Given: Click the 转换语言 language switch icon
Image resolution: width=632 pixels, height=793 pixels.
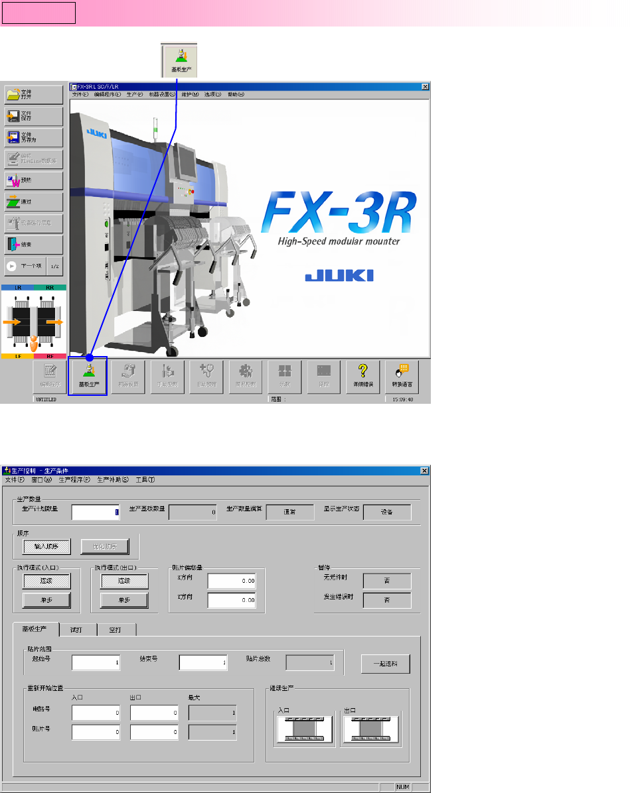Looking at the screenshot, I should (x=402, y=377).
